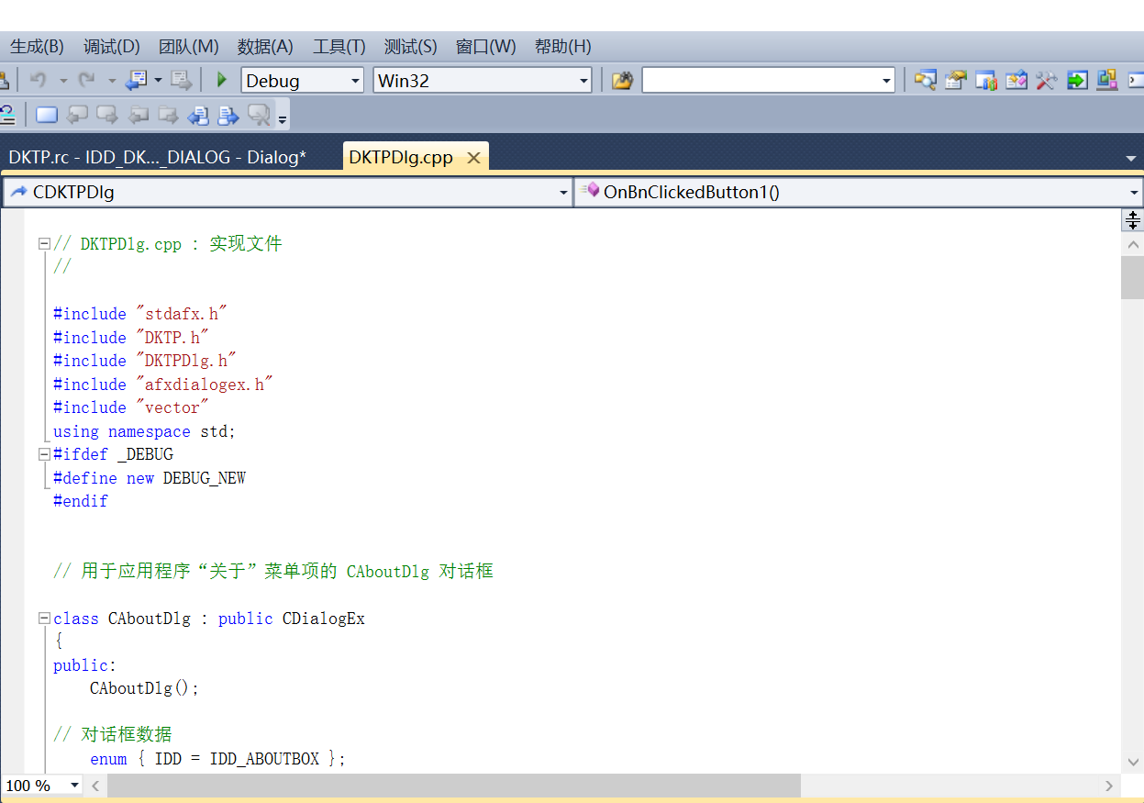Click the pencil-and-window icon in the toolbar
This screenshot has width=1144, height=803.
[1016, 81]
